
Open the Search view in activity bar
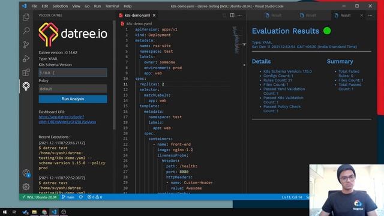point(26,31)
